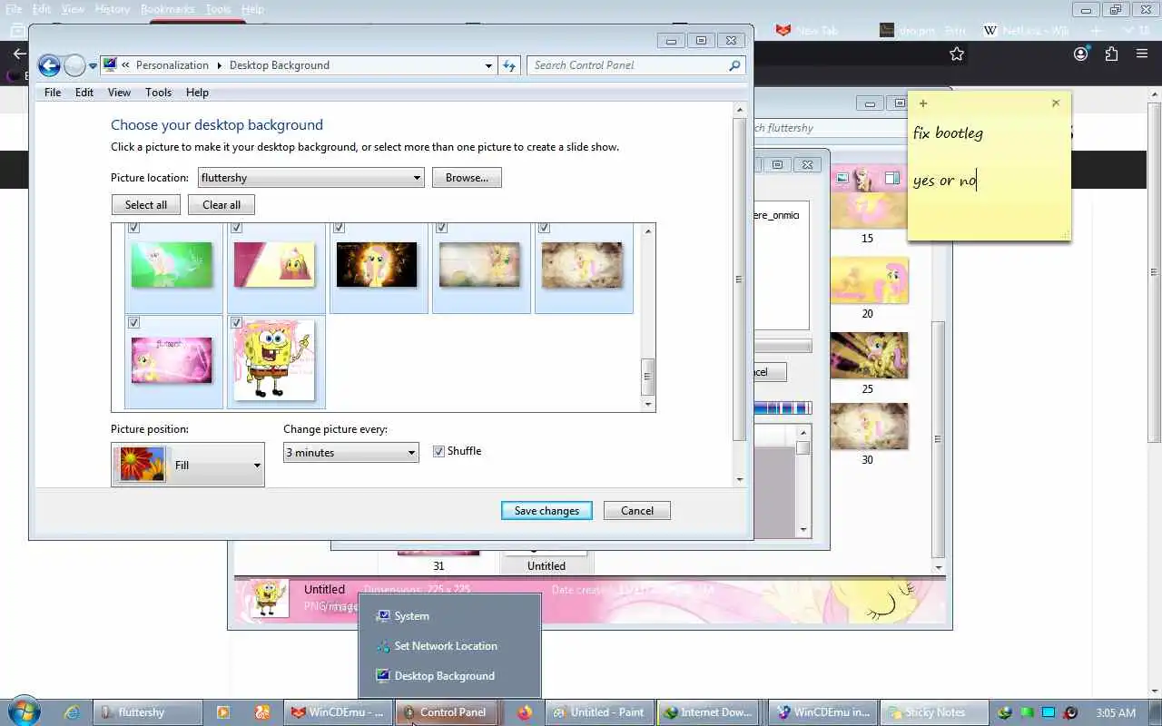Open the Control Panel Edit menu
Viewport: 1162px width, 726px height.
[x=84, y=93]
